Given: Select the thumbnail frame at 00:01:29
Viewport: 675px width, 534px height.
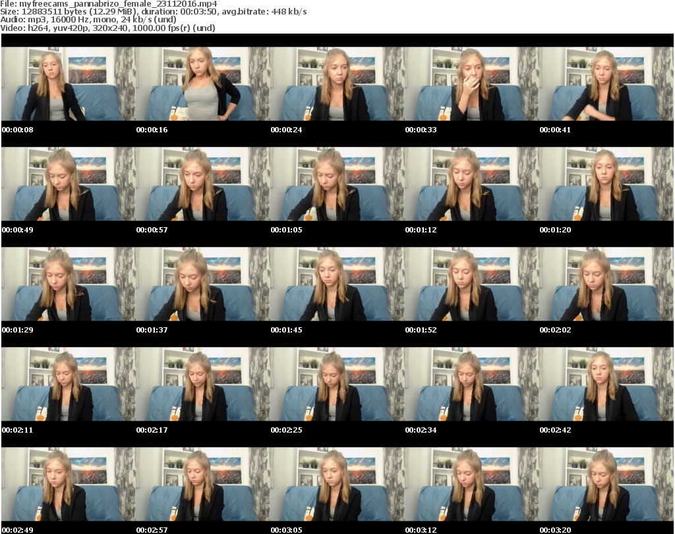Looking at the screenshot, I should 69,284.
